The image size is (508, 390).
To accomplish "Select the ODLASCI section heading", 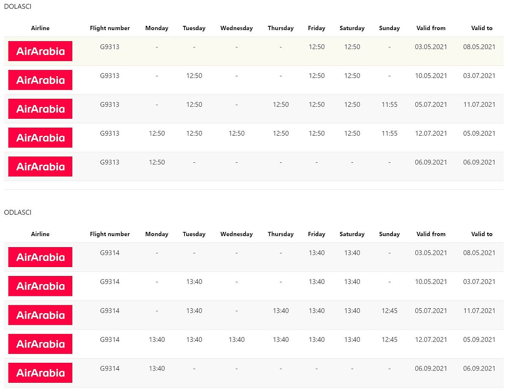I will [x=17, y=212].
